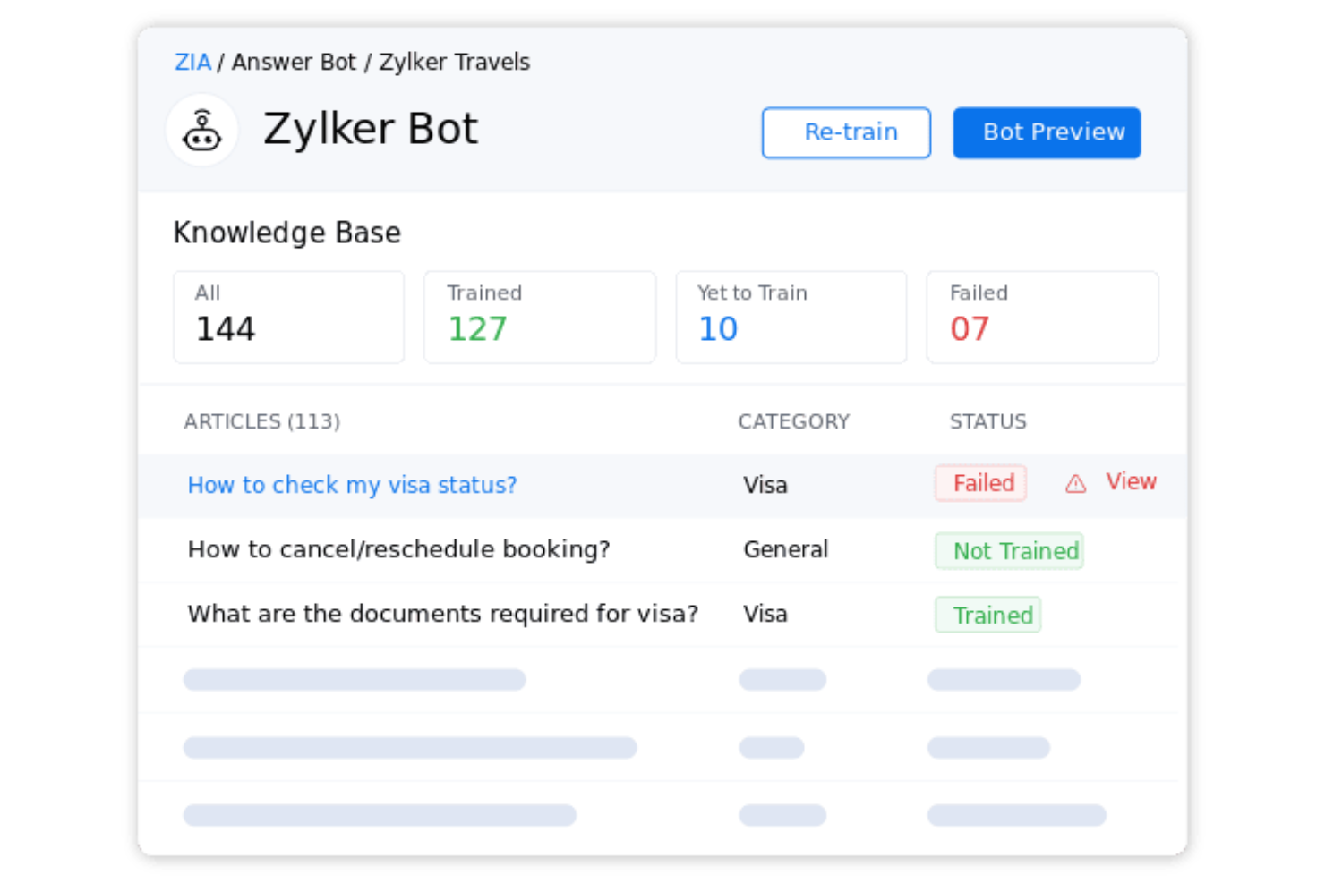Click the Trained status badge in the visa documents row

point(988,615)
